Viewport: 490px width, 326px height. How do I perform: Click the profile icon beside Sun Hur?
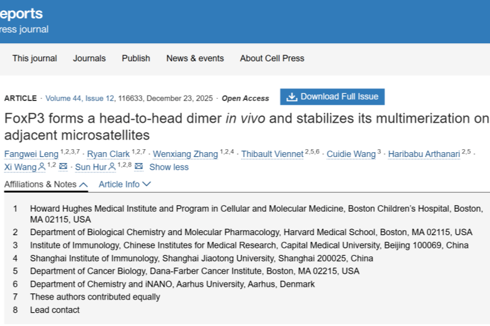(x=112, y=167)
